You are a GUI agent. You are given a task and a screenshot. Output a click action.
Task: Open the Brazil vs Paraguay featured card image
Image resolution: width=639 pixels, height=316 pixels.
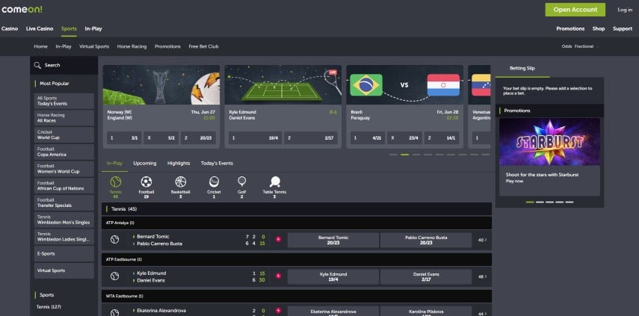tap(404, 84)
